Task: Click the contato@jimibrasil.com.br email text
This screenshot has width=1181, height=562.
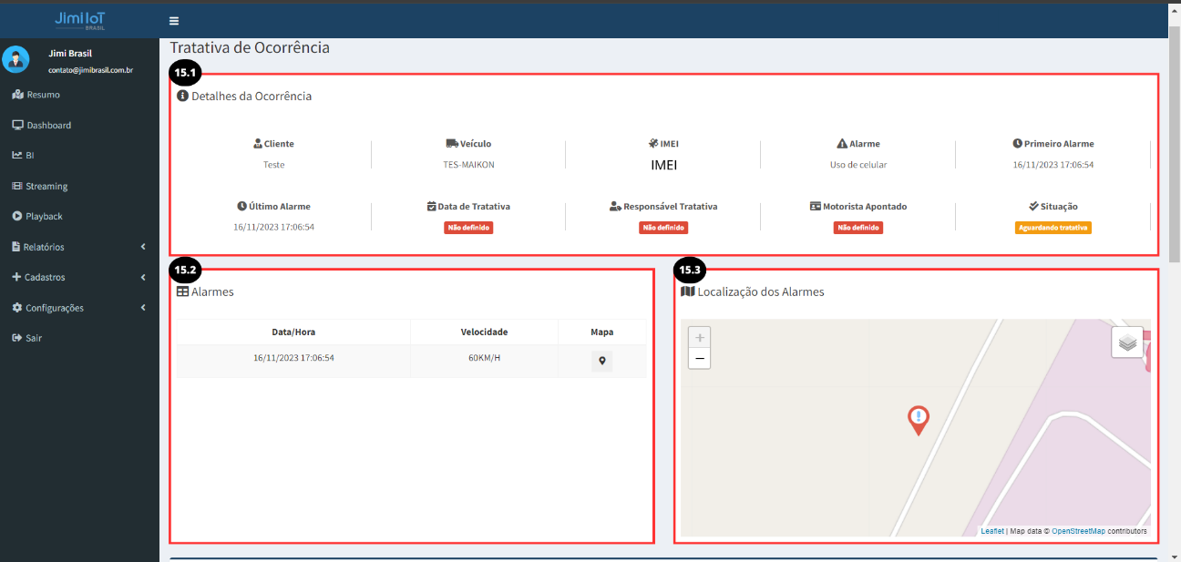Action: tap(91, 70)
